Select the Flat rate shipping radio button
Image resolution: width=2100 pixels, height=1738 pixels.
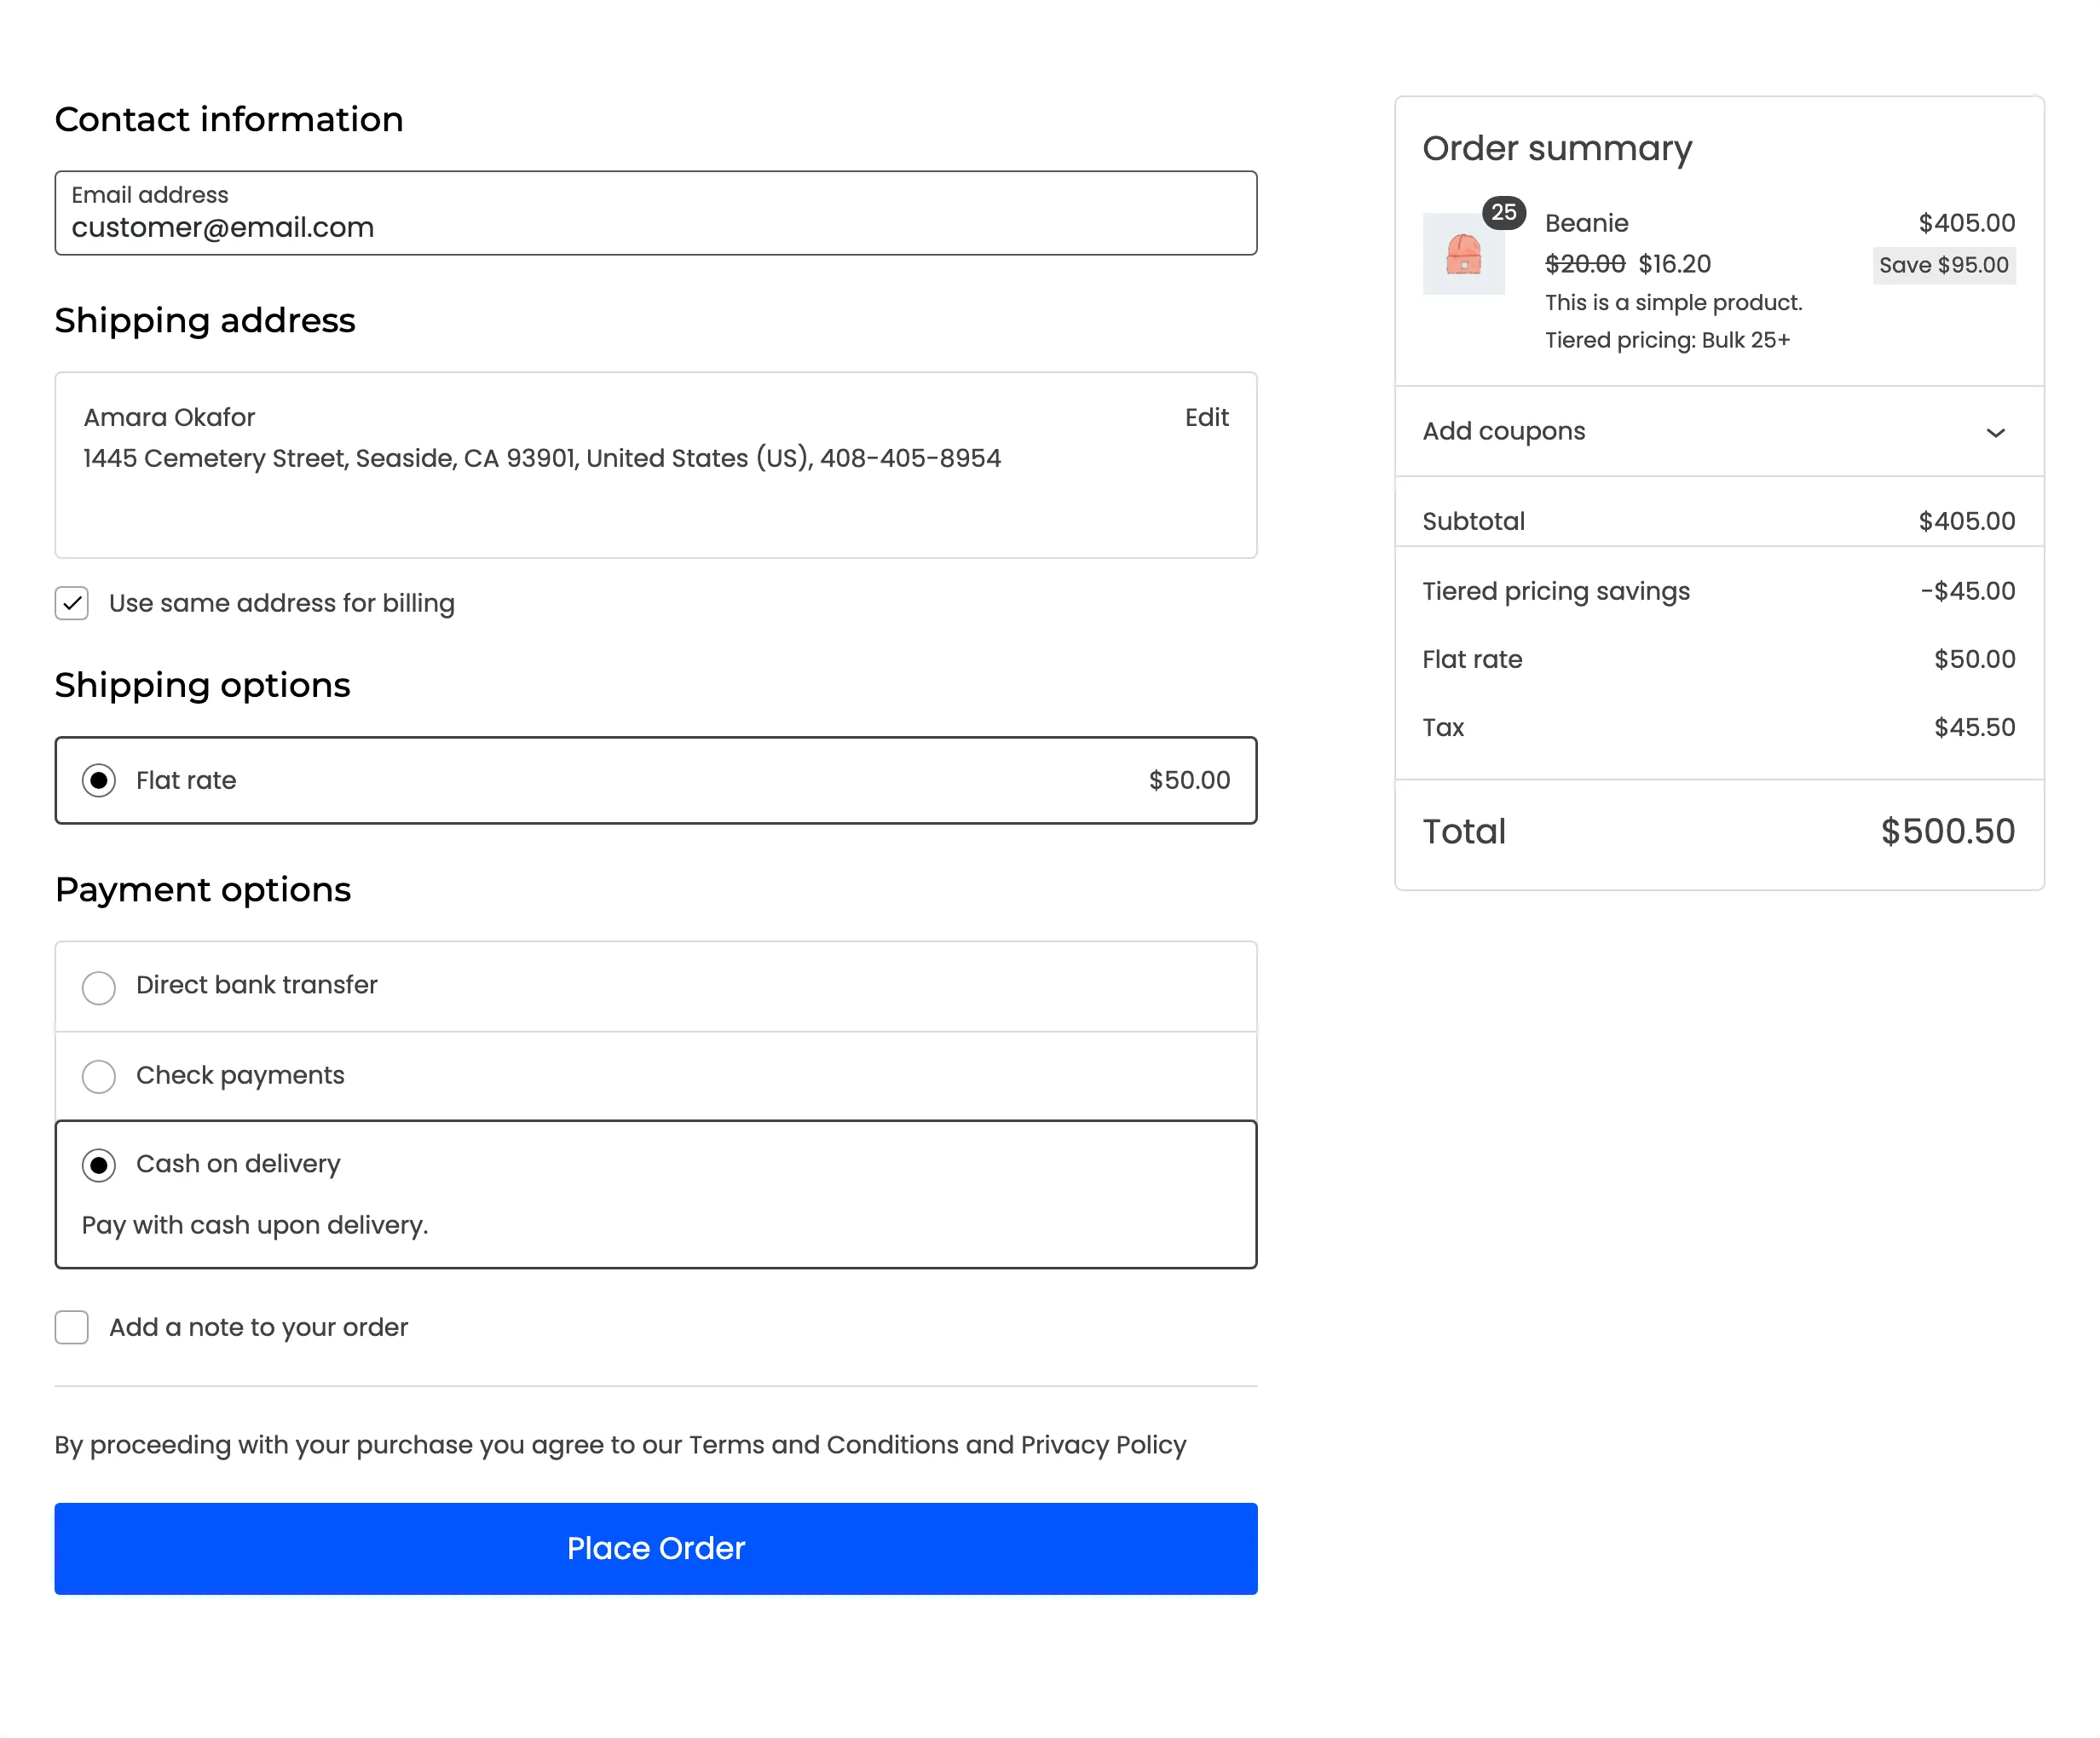(x=99, y=780)
